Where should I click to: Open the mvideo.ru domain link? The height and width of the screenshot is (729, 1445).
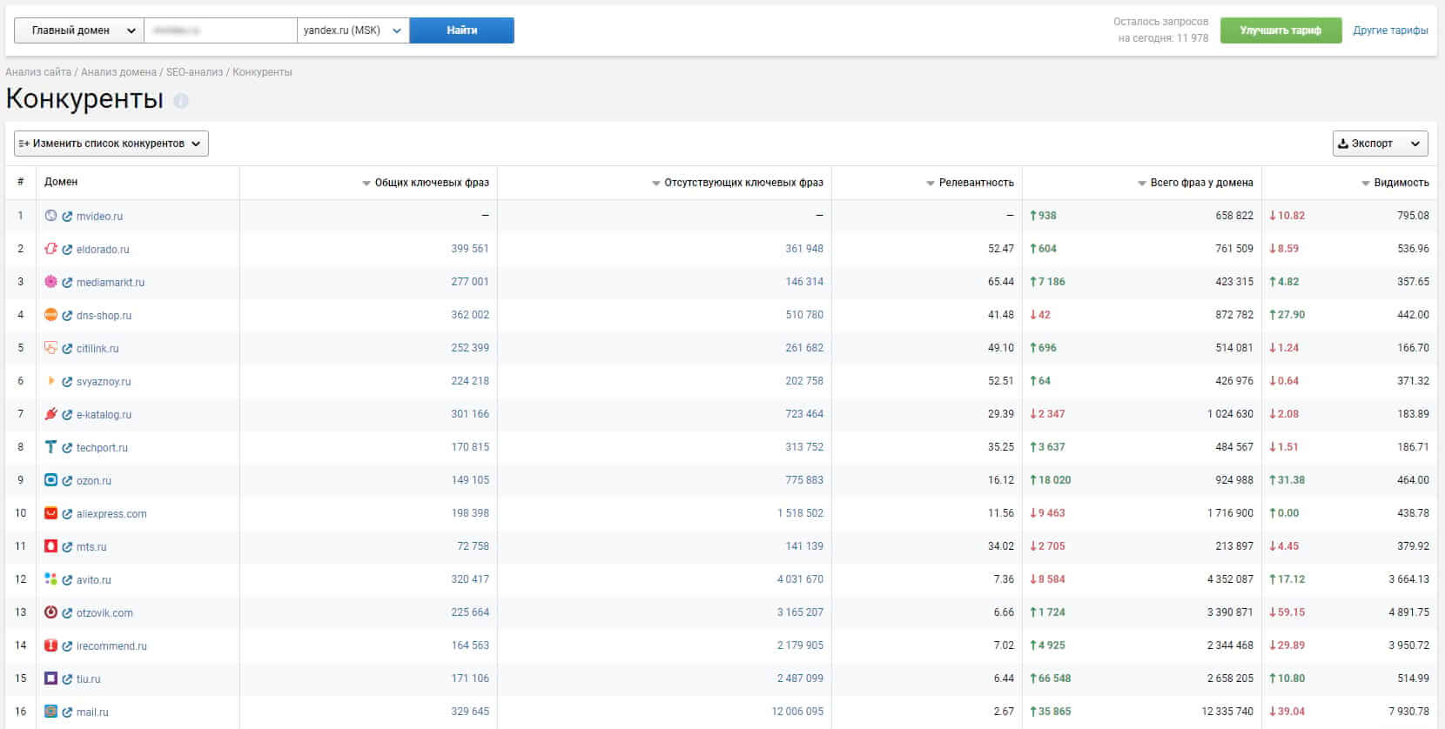[99, 217]
